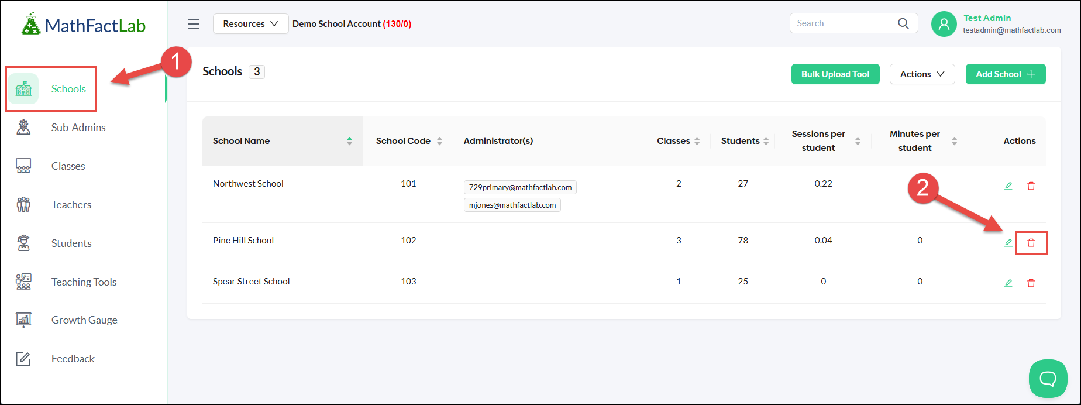The height and width of the screenshot is (405, 1081).
Task: Open the Test Admin avatar icon
Action: pyautogui.click(x=944, y=24)
